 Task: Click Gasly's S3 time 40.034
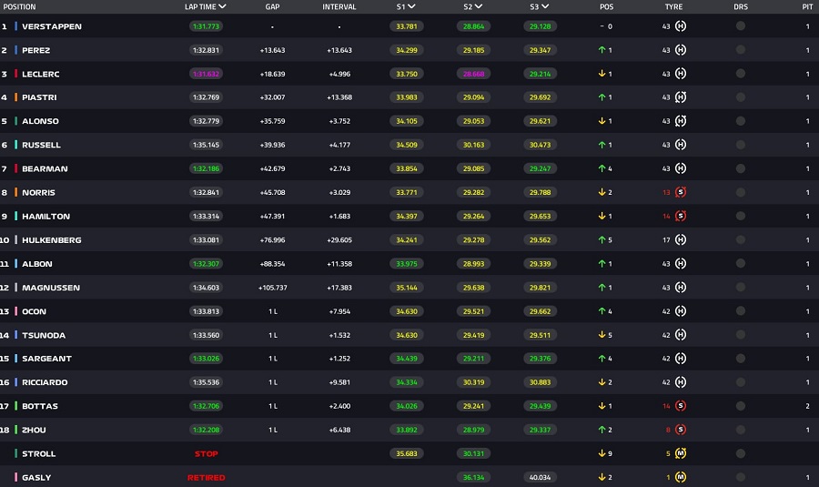point(540,477)
